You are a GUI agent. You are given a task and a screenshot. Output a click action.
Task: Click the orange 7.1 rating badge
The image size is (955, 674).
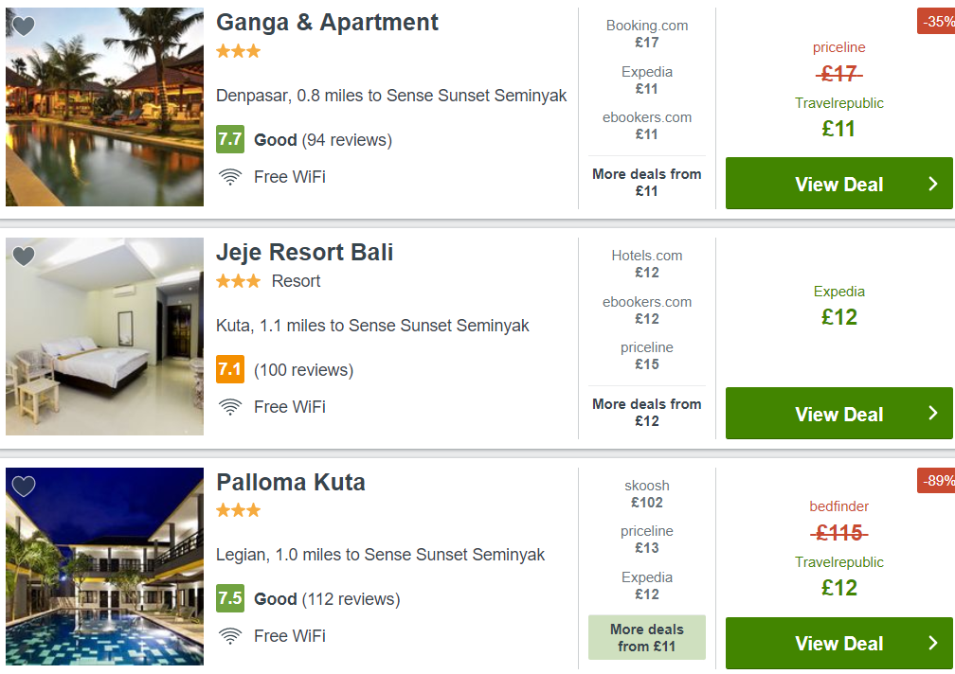click(x=230, y=369)
